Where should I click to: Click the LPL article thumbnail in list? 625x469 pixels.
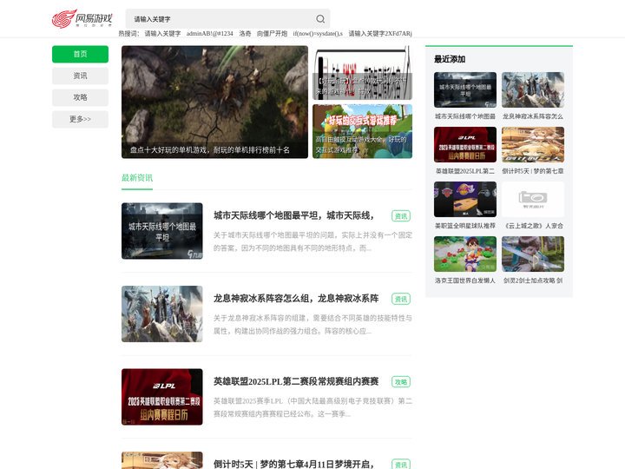pyautogui.click(x=161, y=397)
